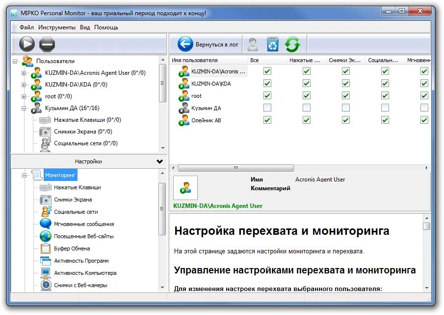
Task: Collapse Кузьмин ДА (16*/16) node
Action: [24, 108]
